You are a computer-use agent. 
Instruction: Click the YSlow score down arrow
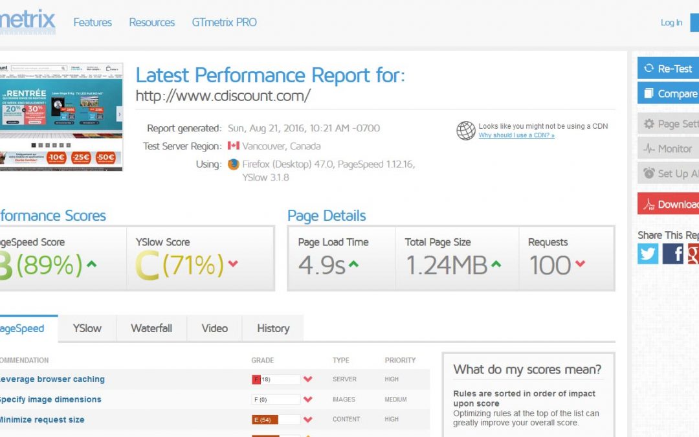(233, 263)
